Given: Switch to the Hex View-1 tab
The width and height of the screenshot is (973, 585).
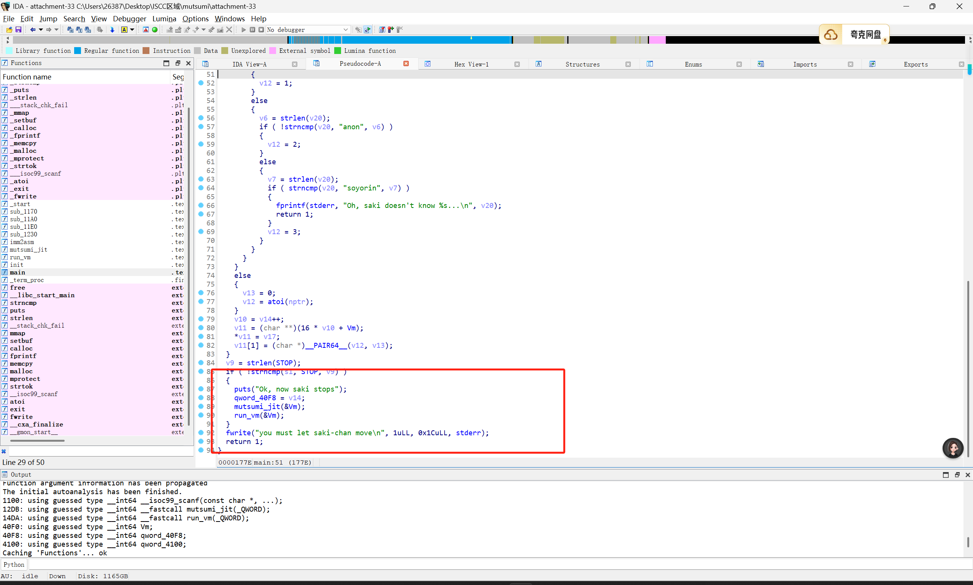Looking at the screenshot, I should [471, 64].
